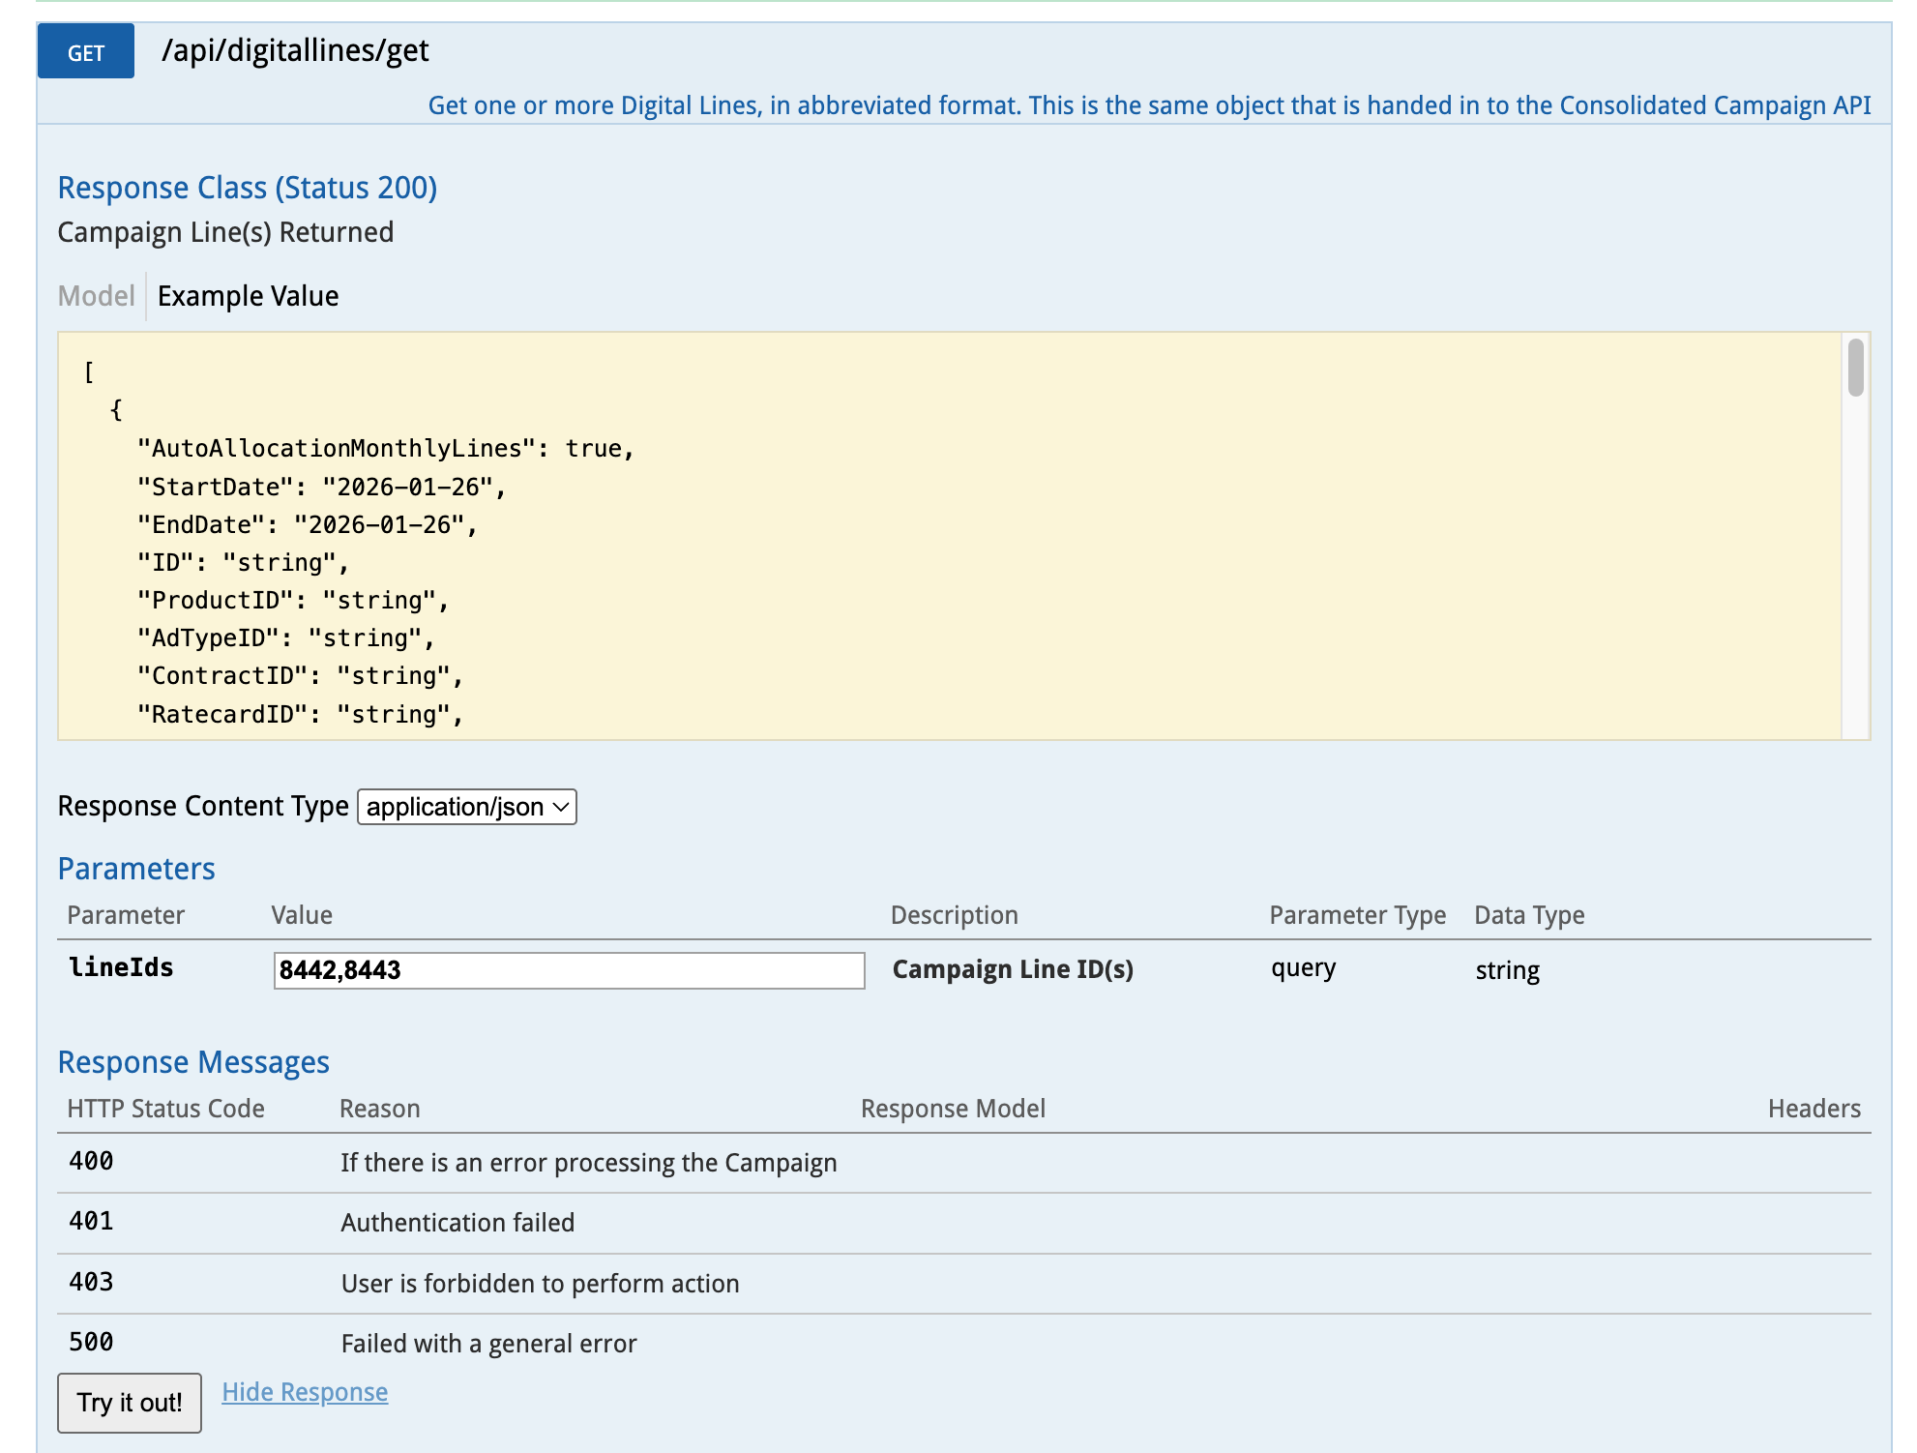This screenshot has height=1453, width=1917.
Task: Click the Response Class (Status 200) heading
Action: (x=247, y=188)
